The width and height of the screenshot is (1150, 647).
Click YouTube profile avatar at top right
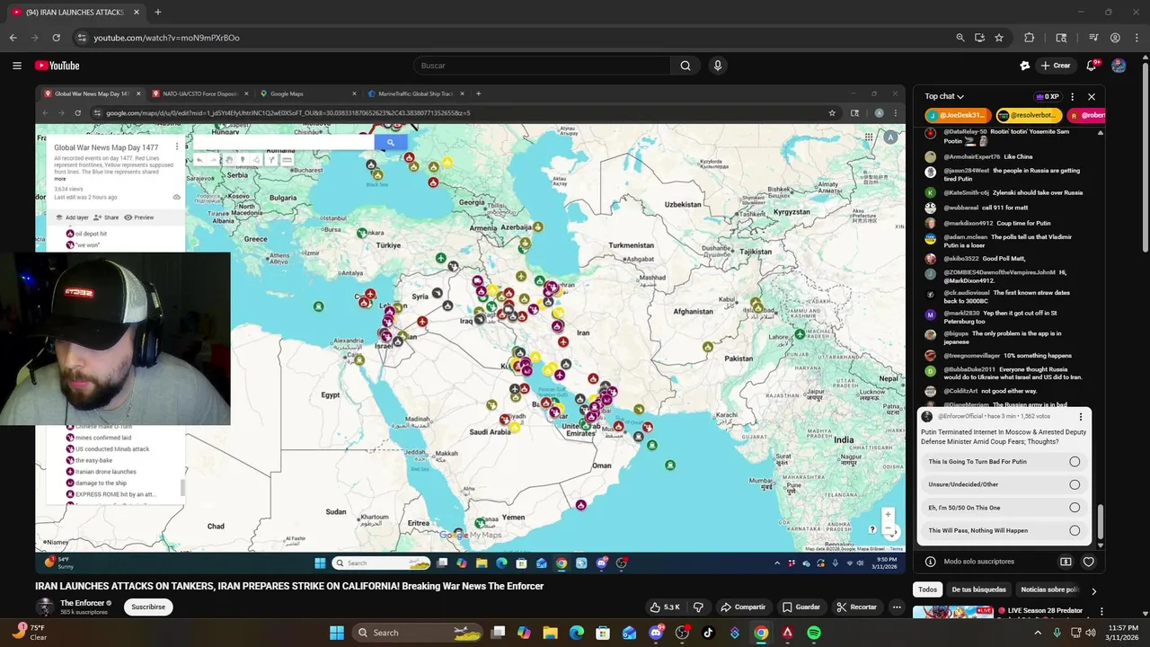point(1119,66)
